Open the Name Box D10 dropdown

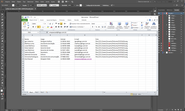[38, 32]
